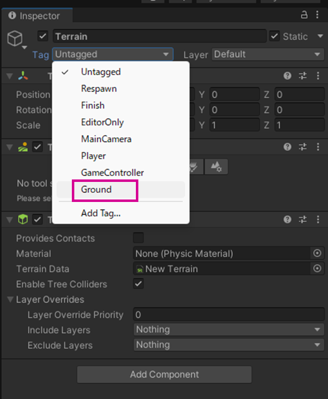Collapse the Layer Overrides section
Viewport: 328px width, 399px height.
pos(11,299)
